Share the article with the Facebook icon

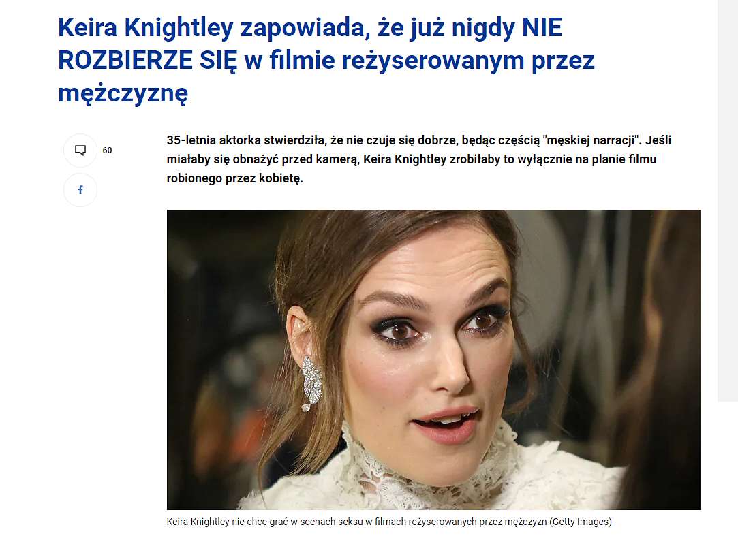coord(80,189)
